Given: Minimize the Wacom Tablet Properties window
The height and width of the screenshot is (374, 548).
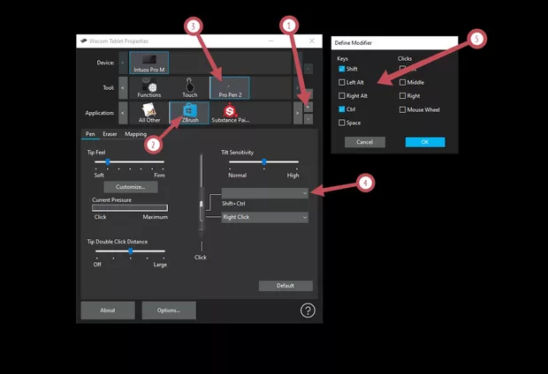Looking at the screenshot, I should point(270,41).
